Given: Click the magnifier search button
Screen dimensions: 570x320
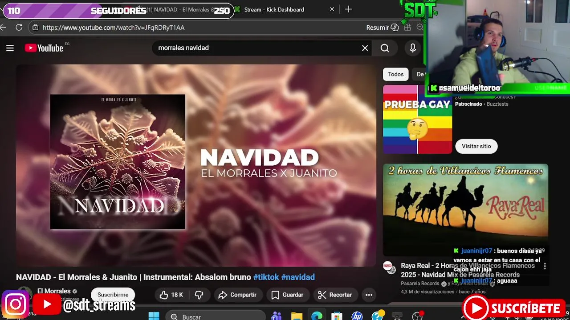Looking at the screenshot, I should click(x=385, y=48).
